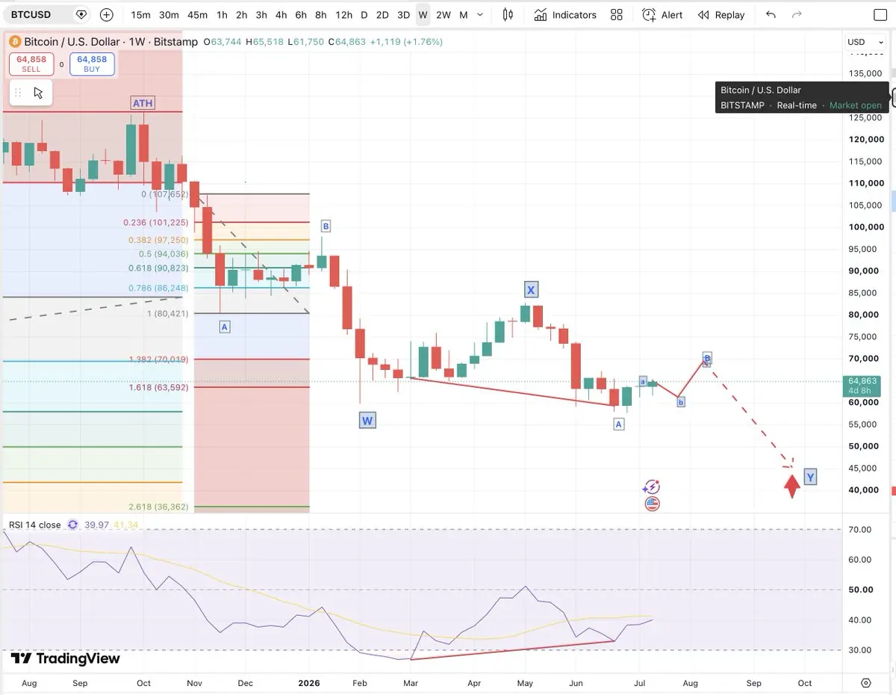Image resolution: width=896 pixels, height=695 pixels.
Task: Open the indicator templates grid icon
Action: click(616, 15)
